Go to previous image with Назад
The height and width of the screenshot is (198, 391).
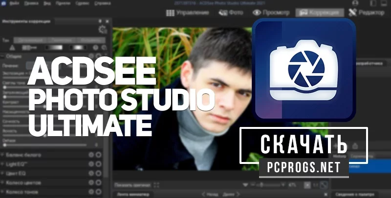point(210,195)
